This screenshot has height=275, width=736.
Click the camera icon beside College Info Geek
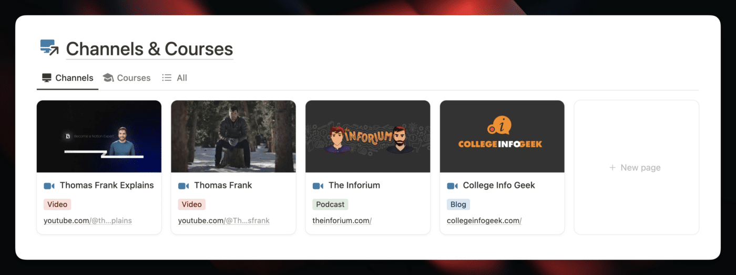tap(452, 186)
